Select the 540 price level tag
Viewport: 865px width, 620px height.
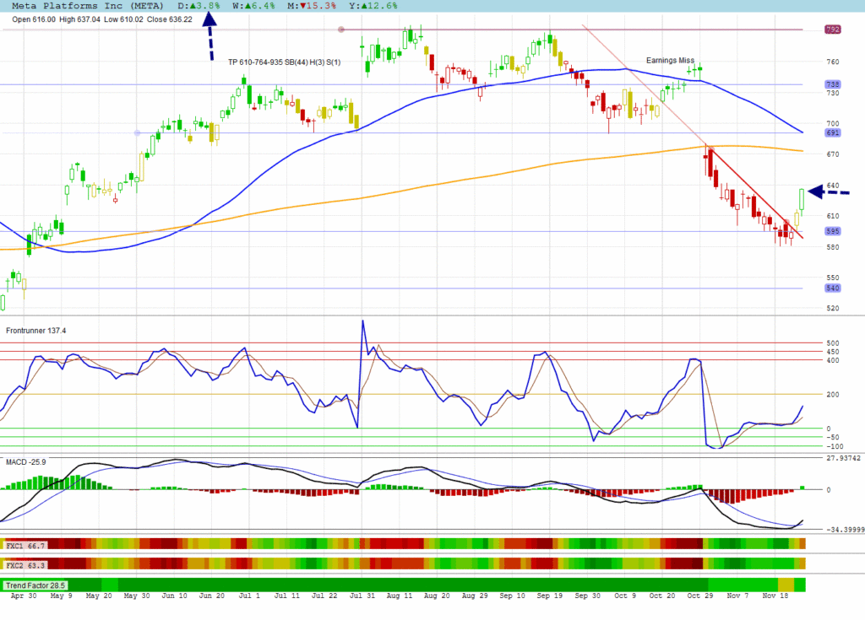coord(833,288)
